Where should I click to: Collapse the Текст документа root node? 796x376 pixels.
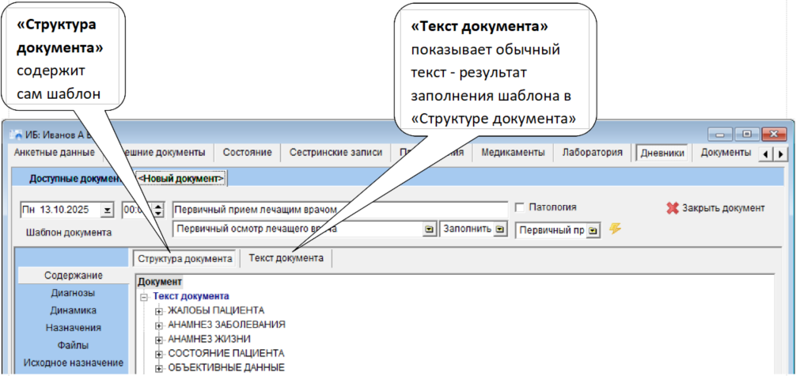144,296
